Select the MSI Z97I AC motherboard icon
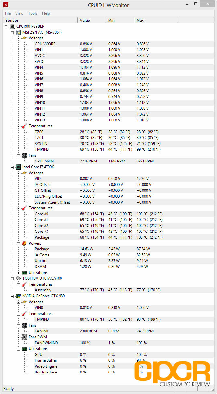Image resolution: width=217 pixels, height=394 pixels. 19,32
